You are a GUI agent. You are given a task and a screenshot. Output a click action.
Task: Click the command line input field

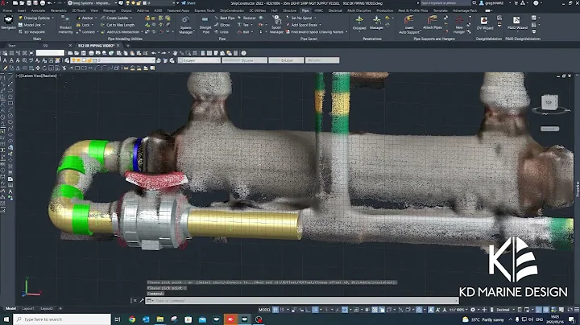[x=302, y=301]
